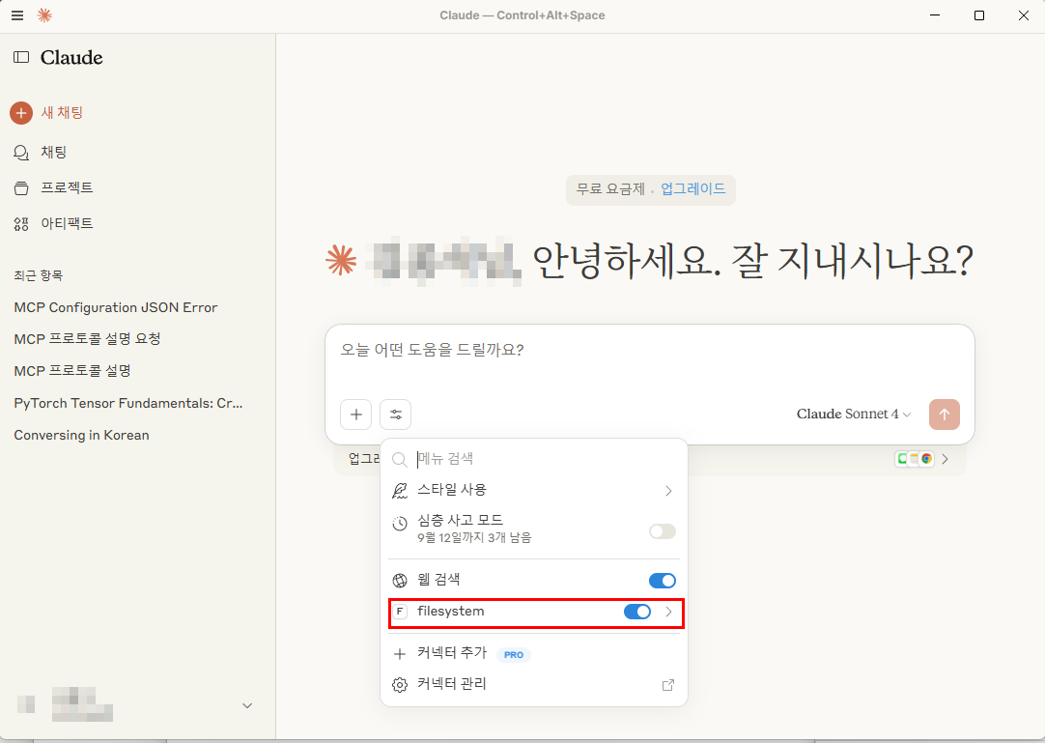Click the Claude logo in the title bar
Image resolution: width=1045 pixels, height=743 pixels.
(x=44, y=15)
